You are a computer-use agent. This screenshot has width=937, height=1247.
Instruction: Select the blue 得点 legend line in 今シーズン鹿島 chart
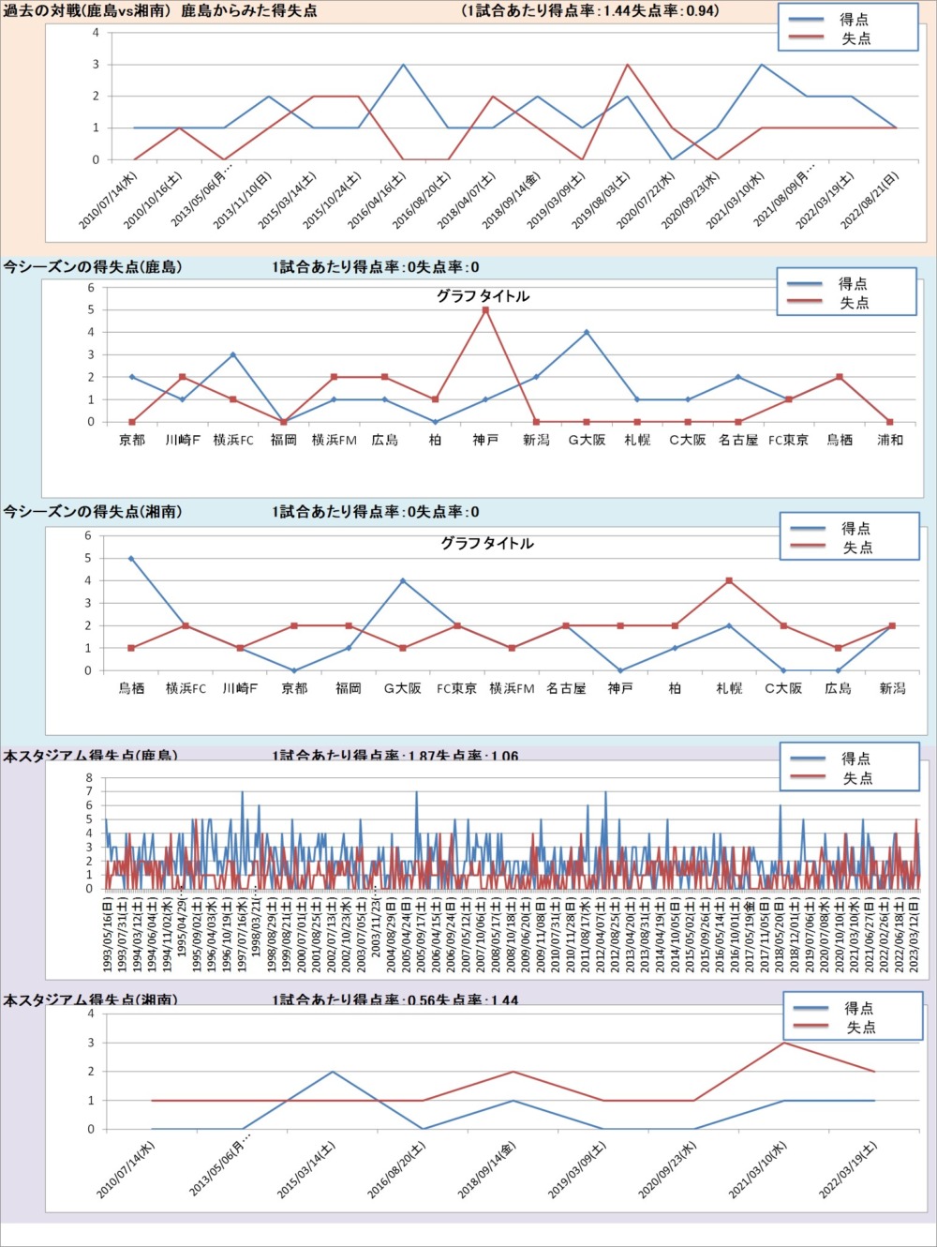coord(805,283)
